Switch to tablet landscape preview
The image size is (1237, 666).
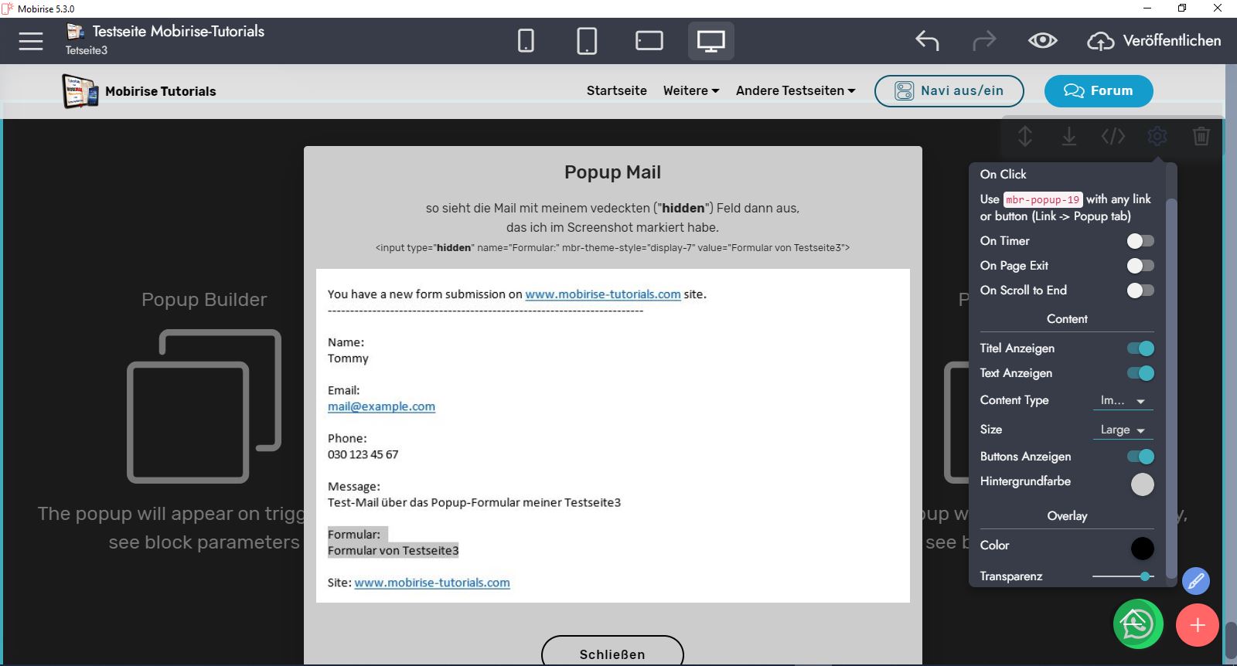point(649,40)
